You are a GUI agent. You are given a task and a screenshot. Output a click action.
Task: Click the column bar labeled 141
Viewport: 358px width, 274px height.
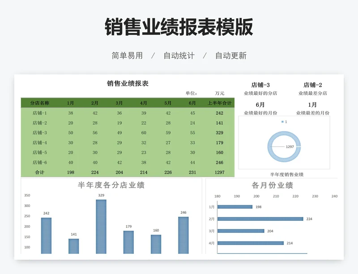[73, 246]
